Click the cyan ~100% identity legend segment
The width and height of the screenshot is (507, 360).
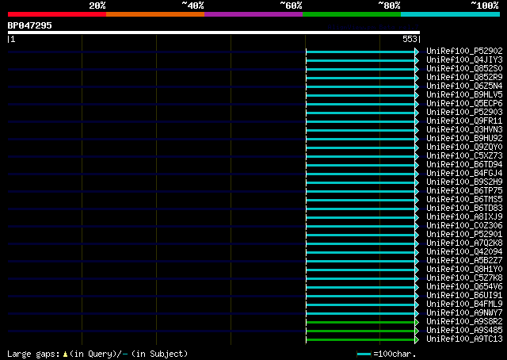(x=451, y=14)
